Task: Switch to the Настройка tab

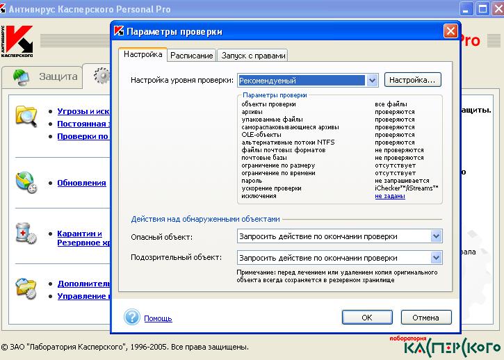Action: tap(143, 54)
